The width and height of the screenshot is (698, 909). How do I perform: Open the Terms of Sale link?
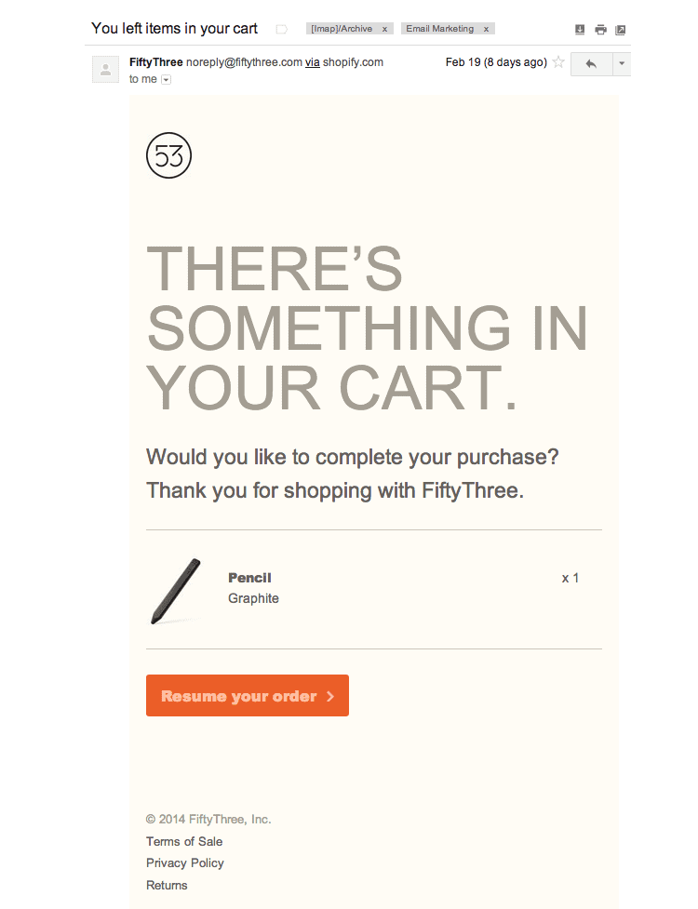coord(184,841)
